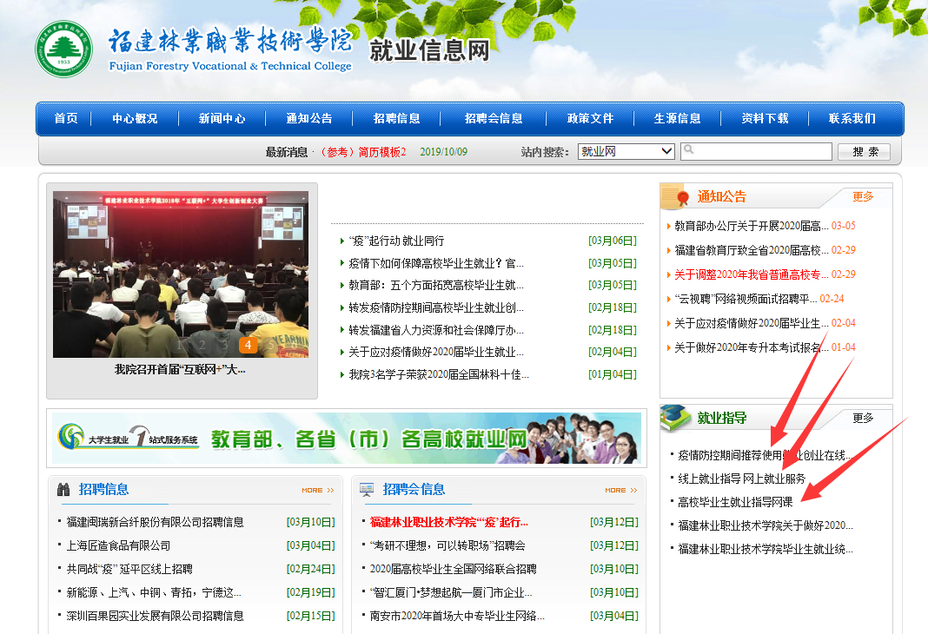Click the college logo emblem
This screenshot has height=634, width=928.
coord(63,50)
